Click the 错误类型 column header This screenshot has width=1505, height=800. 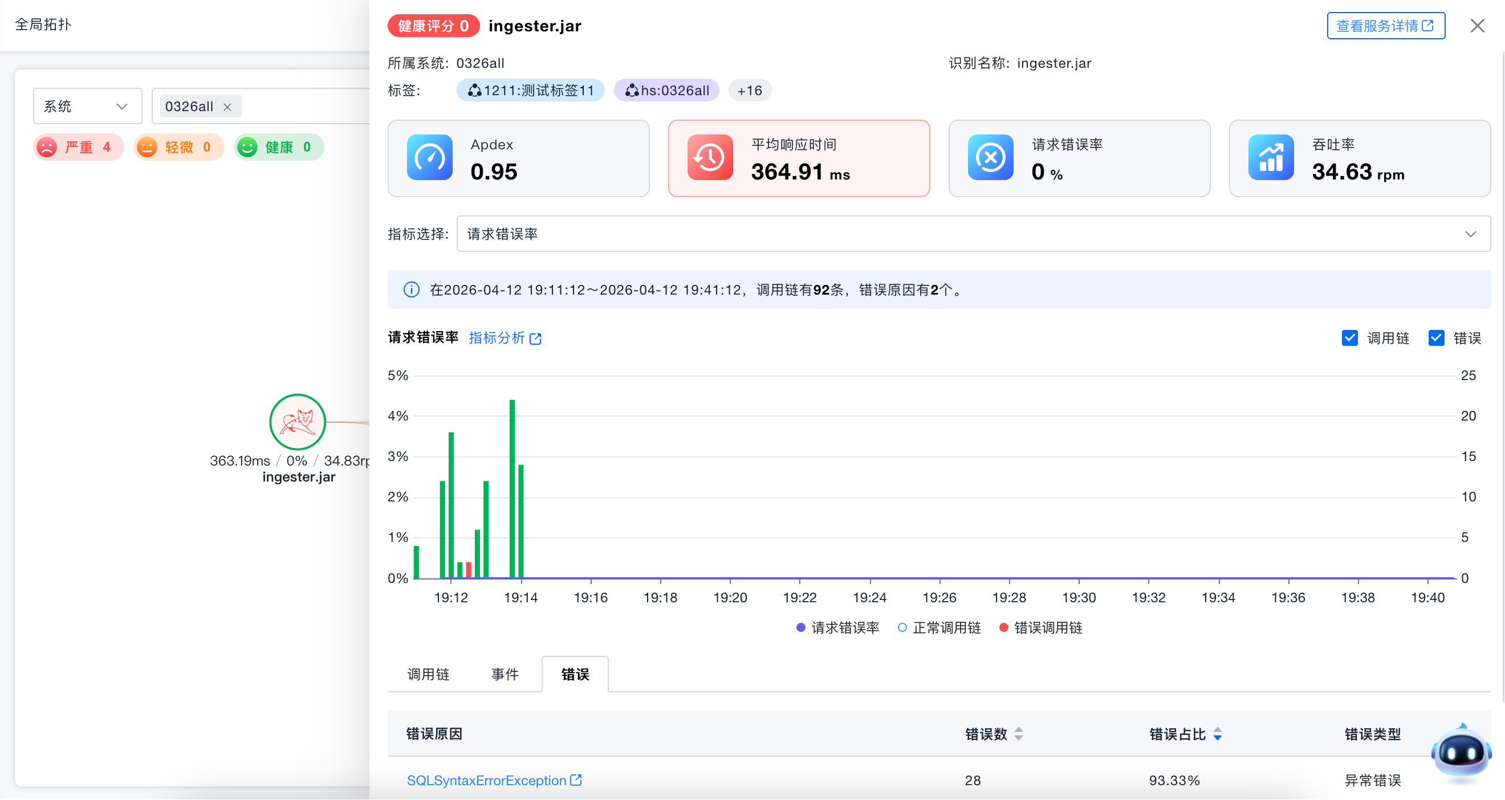pos(1372,734)
